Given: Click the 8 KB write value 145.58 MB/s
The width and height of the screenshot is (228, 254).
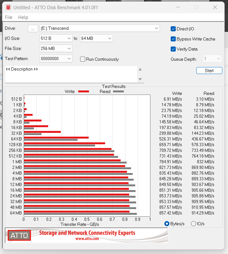Looking at the screenshot, I should 171,122.
